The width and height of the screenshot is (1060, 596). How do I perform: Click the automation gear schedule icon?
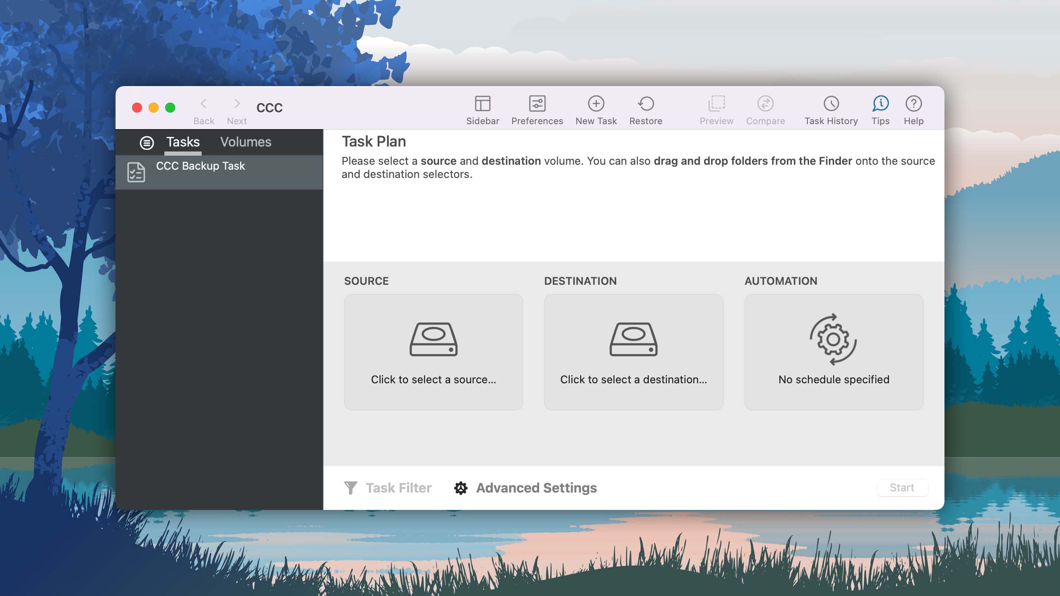834,339
